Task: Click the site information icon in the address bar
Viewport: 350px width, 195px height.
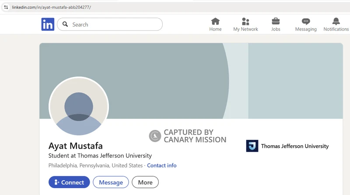Action: click(6, 7)
